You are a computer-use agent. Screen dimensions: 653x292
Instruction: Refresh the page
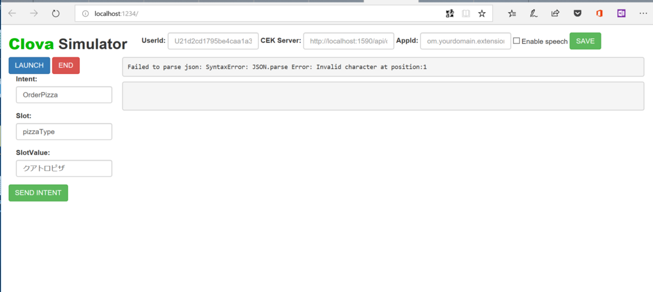[56, 14]
